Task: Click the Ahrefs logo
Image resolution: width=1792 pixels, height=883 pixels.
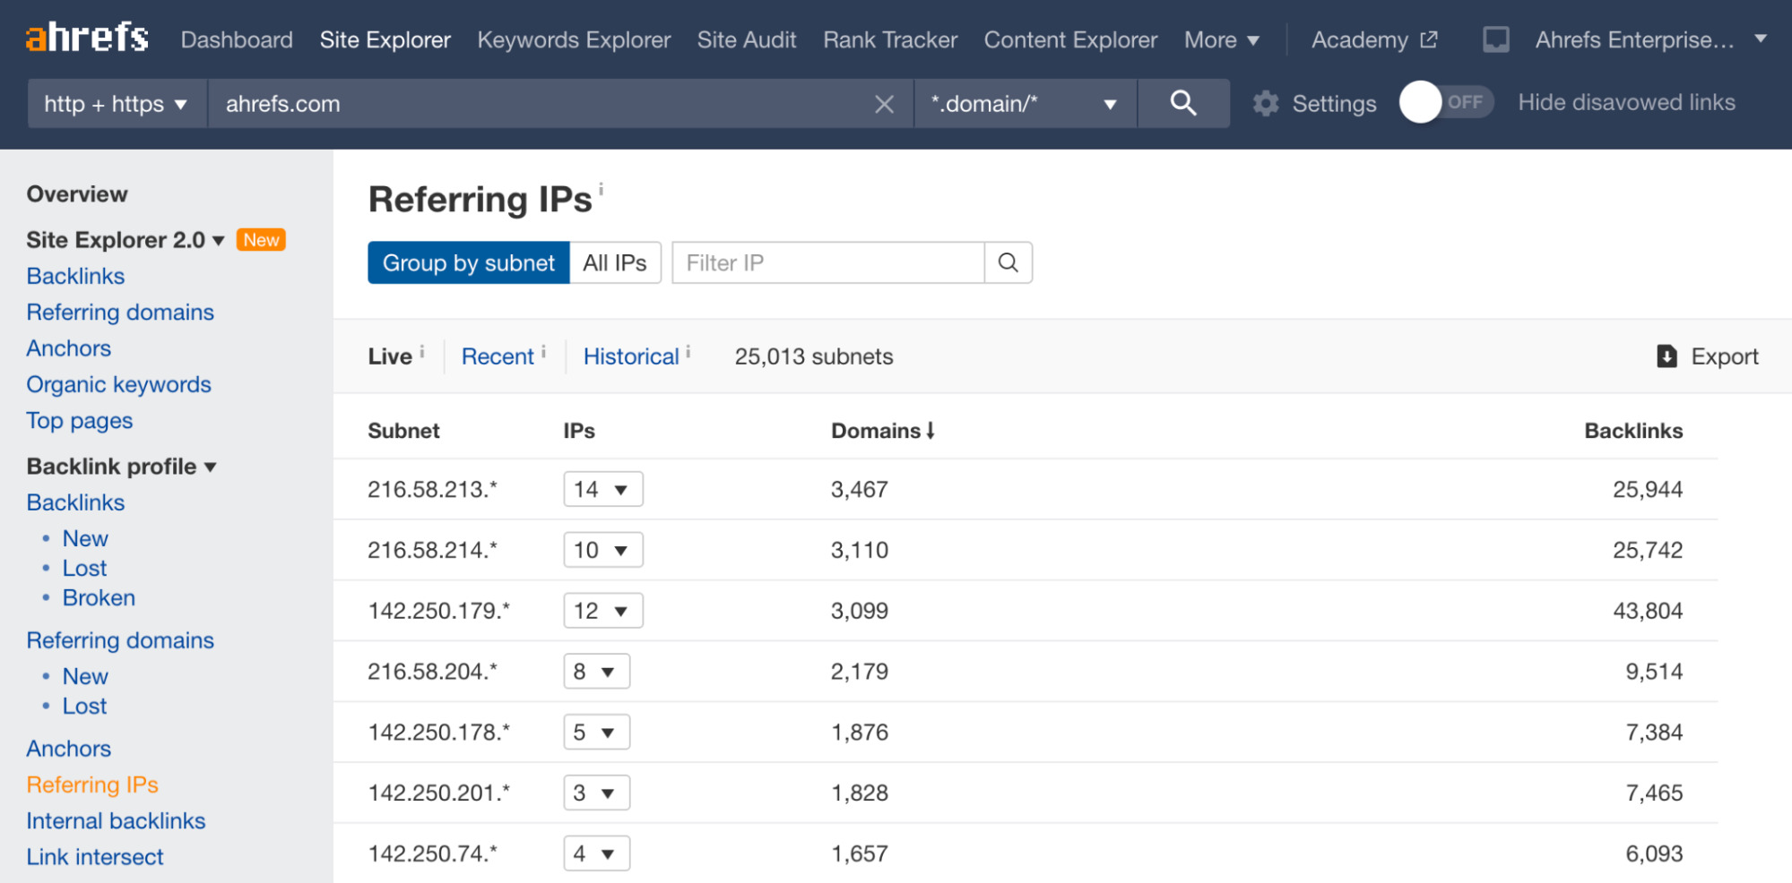Action: (x=87, y=39)
